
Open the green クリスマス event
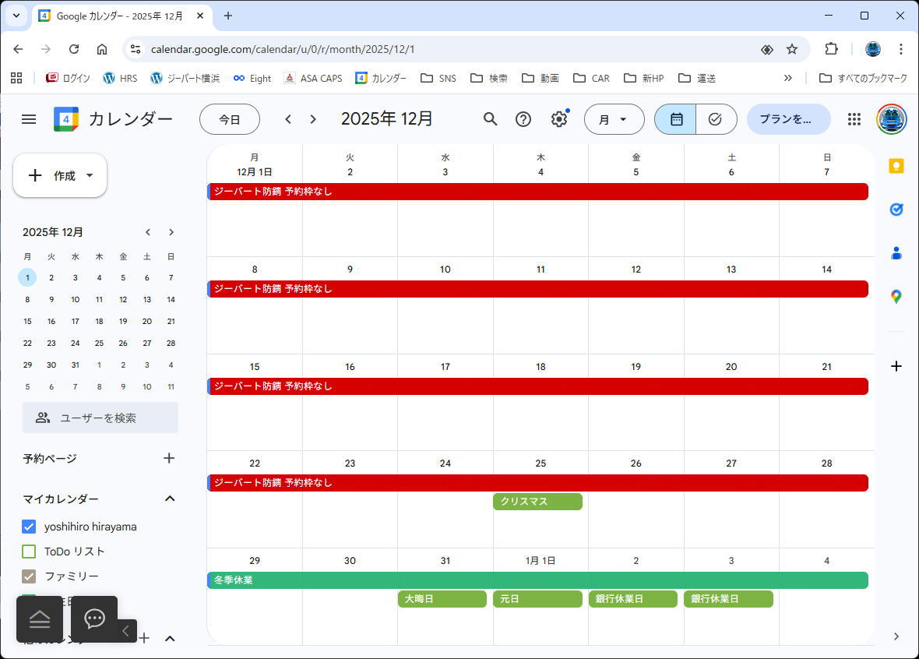(537, 502)
